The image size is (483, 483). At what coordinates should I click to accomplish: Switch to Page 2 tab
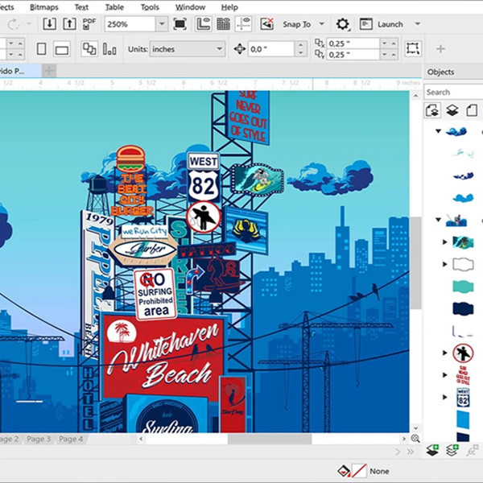coord(9,439)
